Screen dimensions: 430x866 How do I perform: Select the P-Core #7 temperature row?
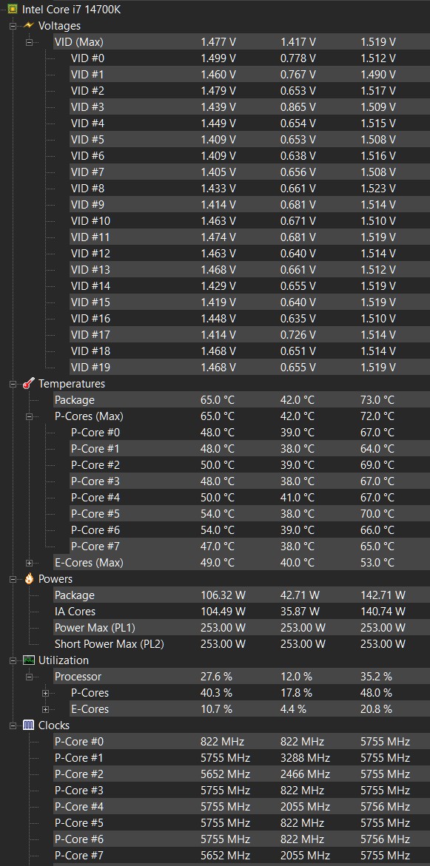click(x=250, y=547)
